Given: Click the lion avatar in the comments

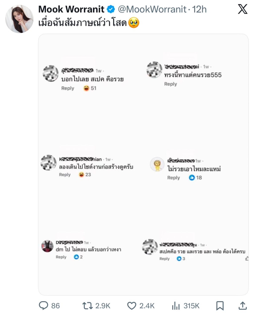Looking at the screenshot, I should (157, 165).
